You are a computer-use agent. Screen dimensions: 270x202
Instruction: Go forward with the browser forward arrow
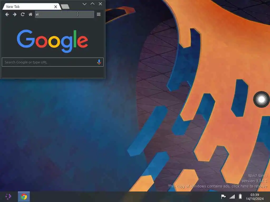point(15,14)
